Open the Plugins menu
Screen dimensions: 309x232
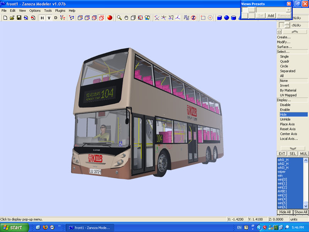click(x=60, y=10)
